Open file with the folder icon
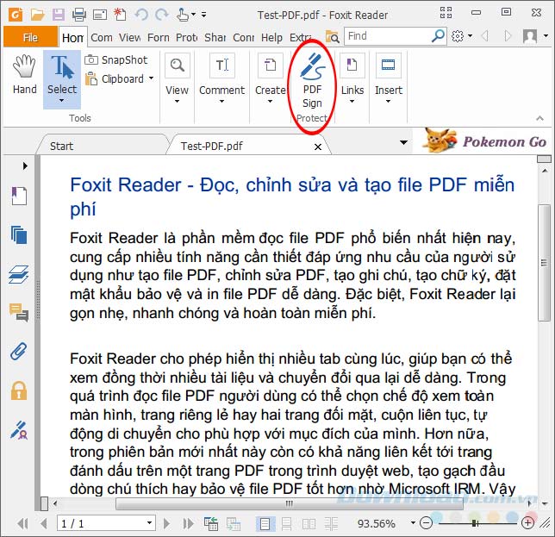 (37, 15)
